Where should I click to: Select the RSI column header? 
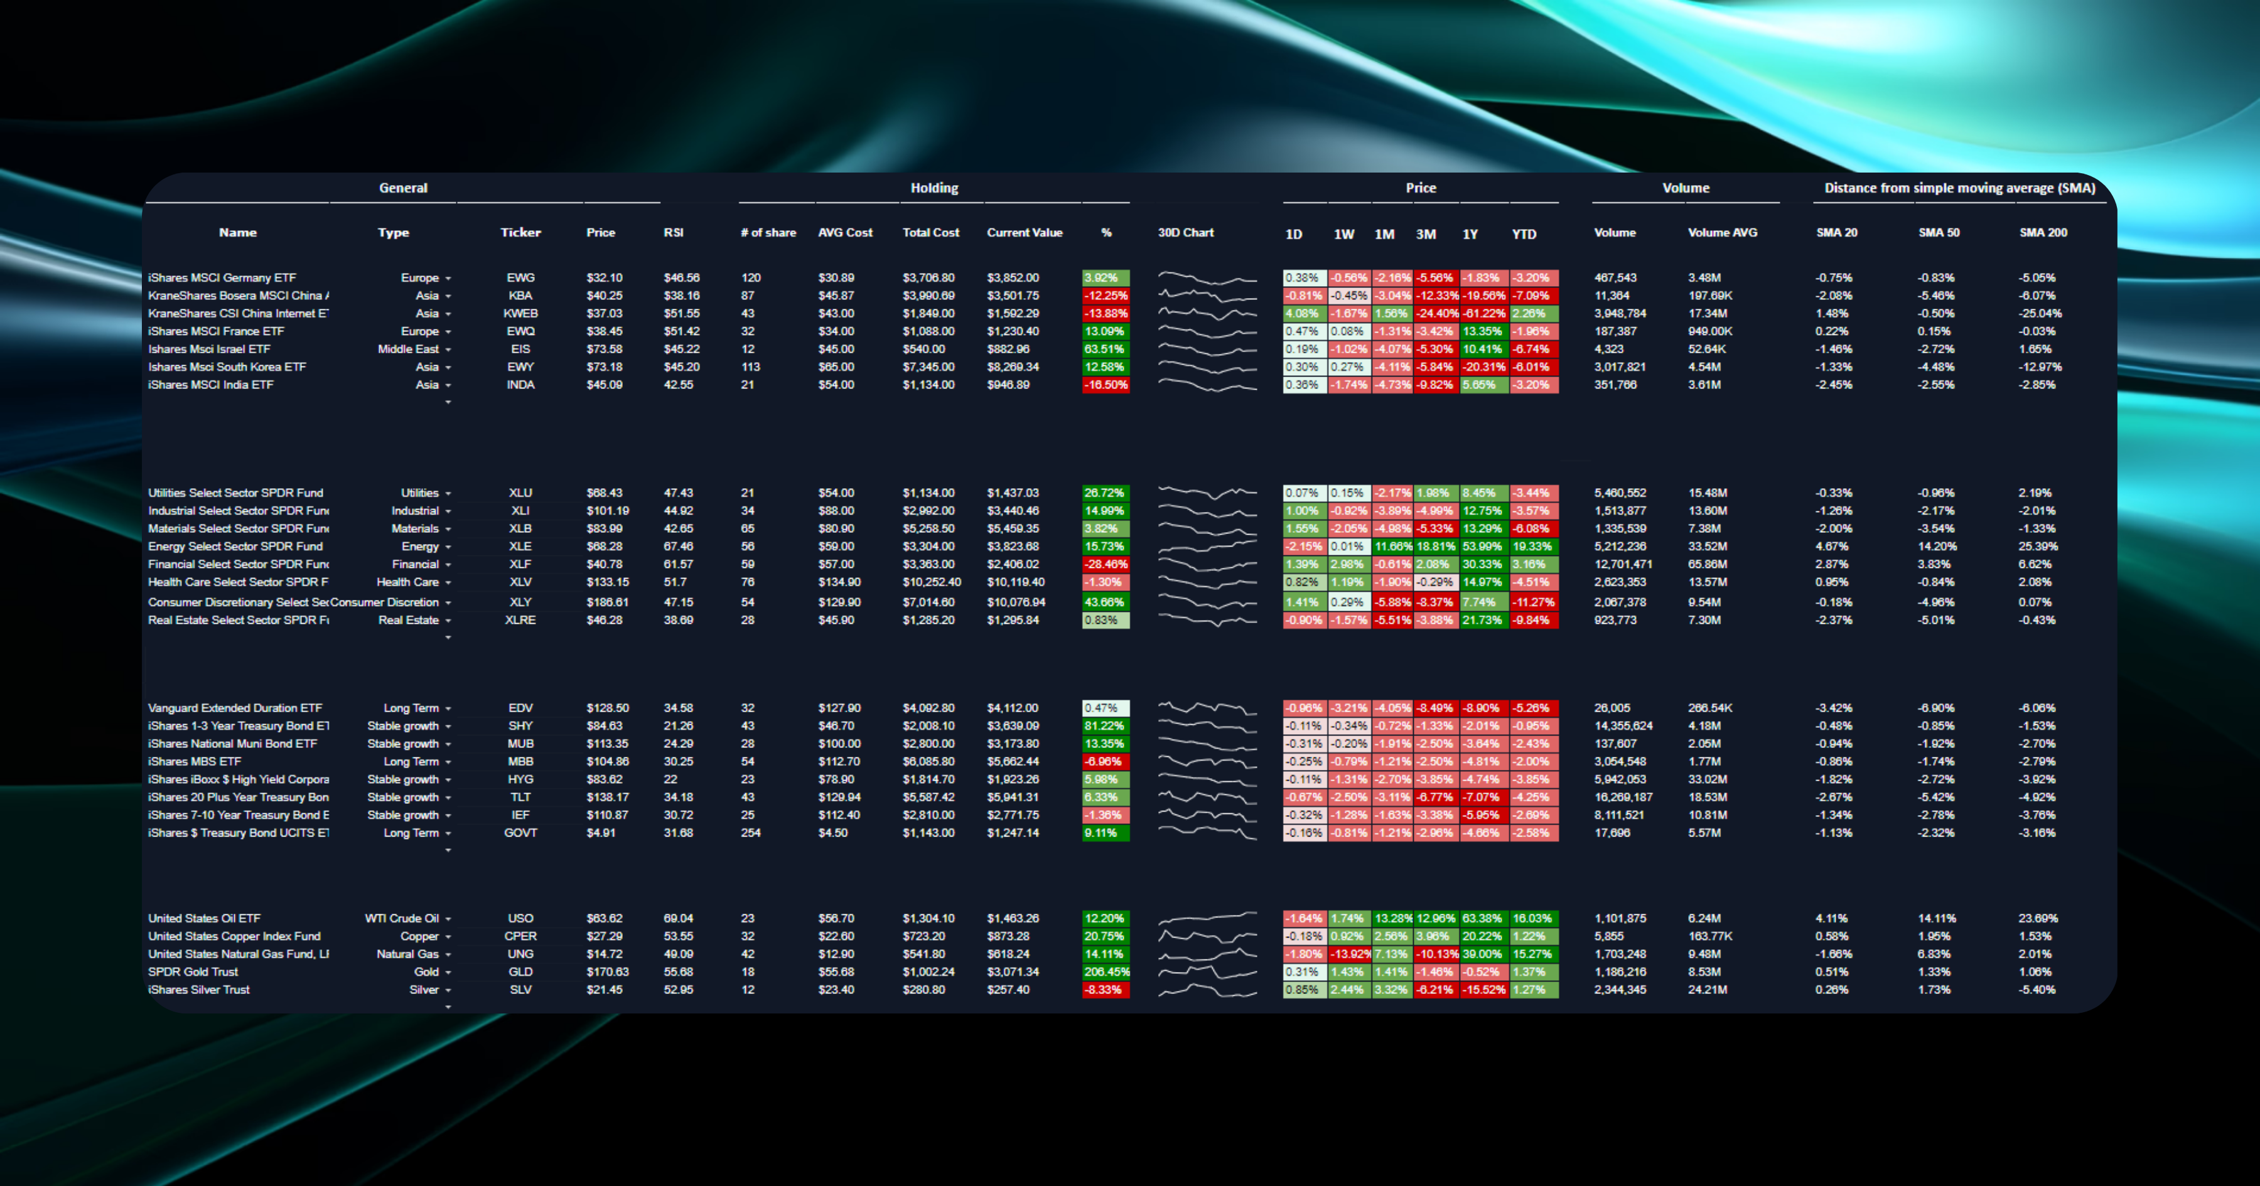pyautogui.click(x=673, y=232)
